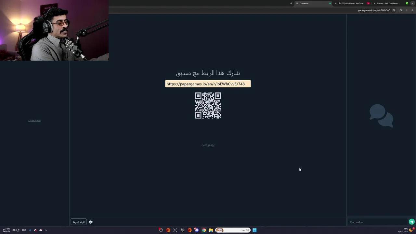Focus the chat message input field
The image size is (416, 234).
click(377, 222)
